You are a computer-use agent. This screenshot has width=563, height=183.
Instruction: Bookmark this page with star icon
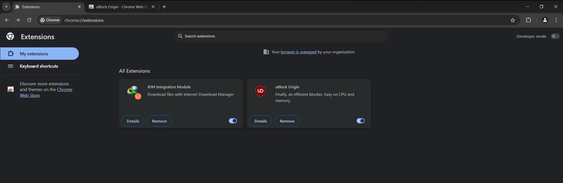coord(512,20)
